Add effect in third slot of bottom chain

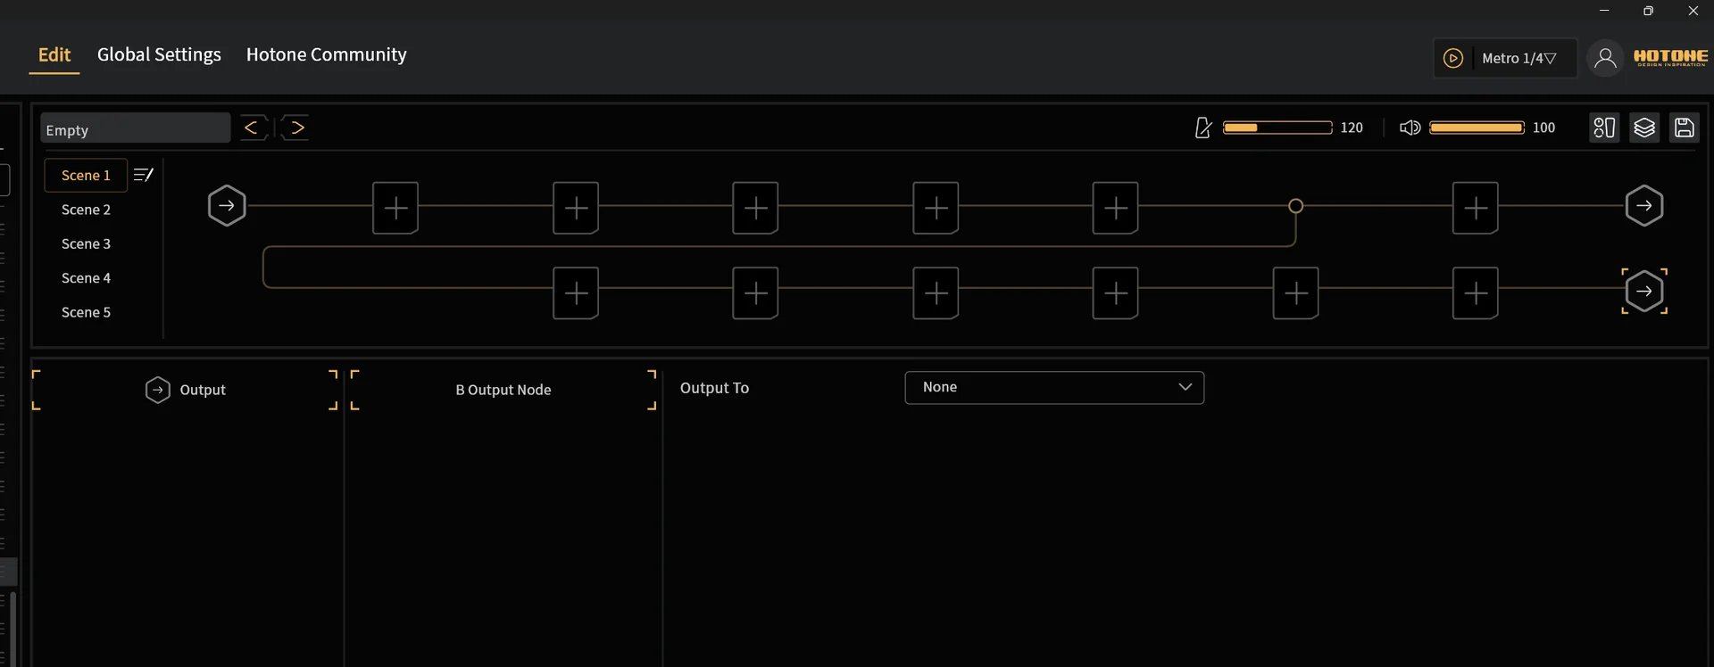coord(936,292)
